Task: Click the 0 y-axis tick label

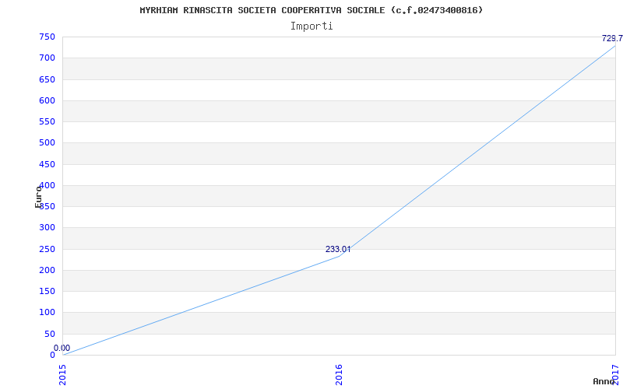Action: click(52, 355)
